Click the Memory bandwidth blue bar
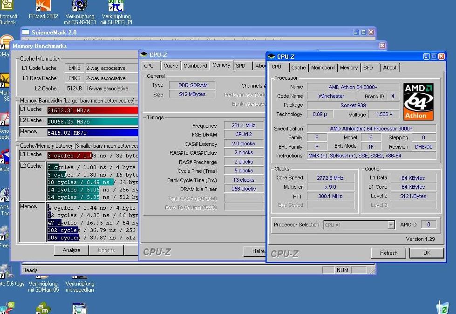This screenshot has width=456, height=314. coord(93,133)
